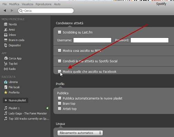Tick the Brani top checkbox
Screen dimensions: 174x137
click(59, 104)
